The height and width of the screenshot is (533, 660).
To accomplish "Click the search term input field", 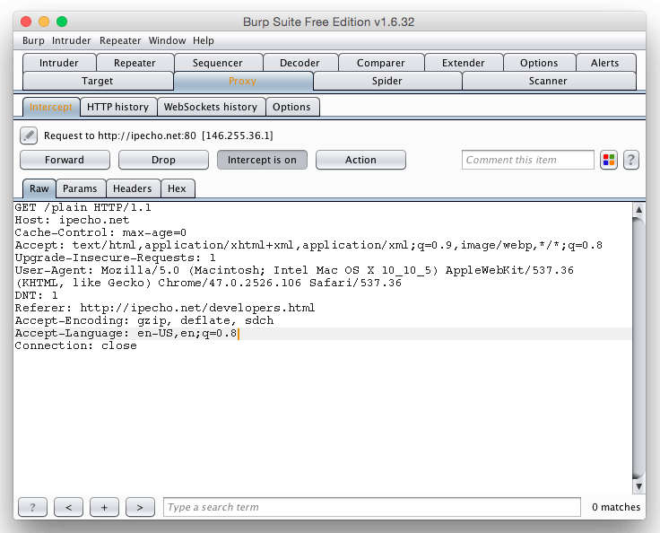I will pos(372,507).
